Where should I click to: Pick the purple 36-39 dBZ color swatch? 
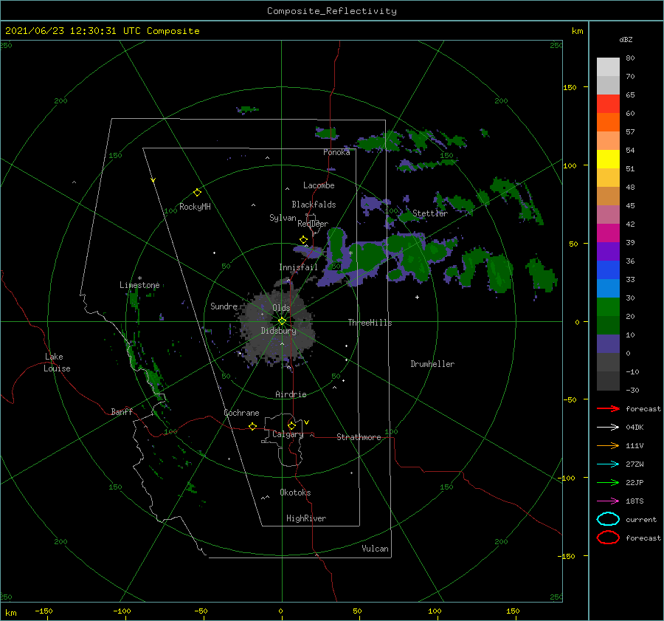[608, 251]
